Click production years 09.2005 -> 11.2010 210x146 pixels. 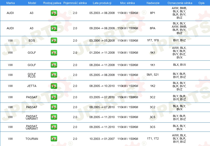102,127
